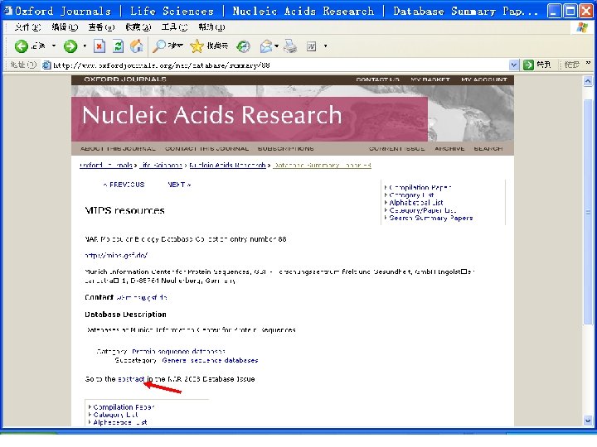The height and width of the screenshot is (447, 597).
Task: Click the vertical scrollbar up arrow
Action: [x=588, y=81]
